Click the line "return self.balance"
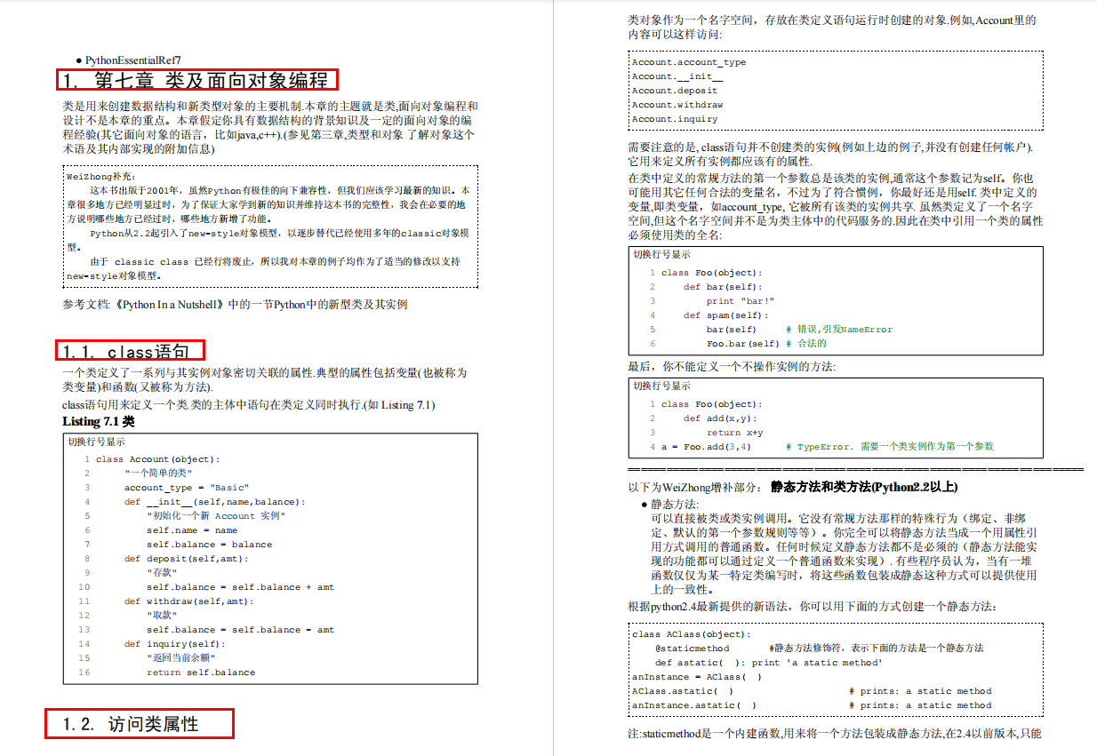Image resolution: width=1097 pixels, height=756 pixels. coord(201,672)
